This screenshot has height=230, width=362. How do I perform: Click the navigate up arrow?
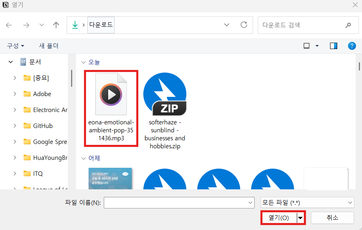coord(56,25)
